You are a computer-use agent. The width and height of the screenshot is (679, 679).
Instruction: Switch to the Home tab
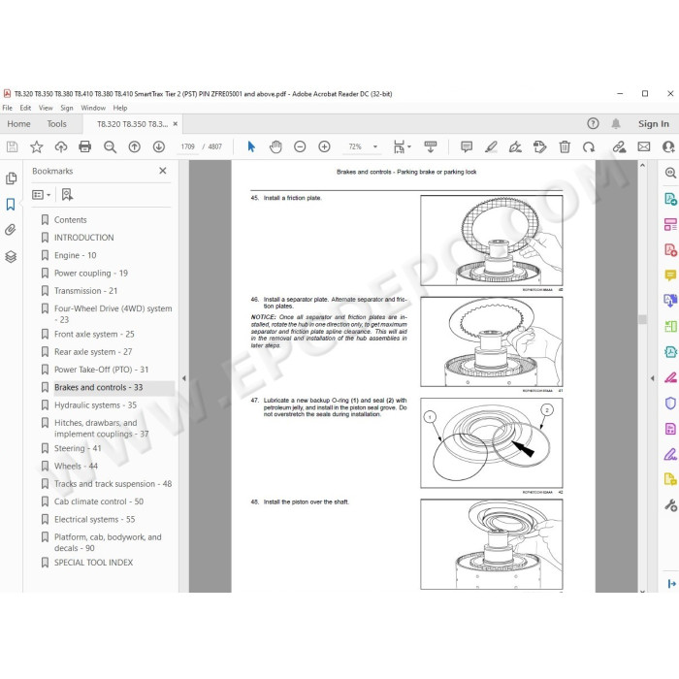click(18, 124)
